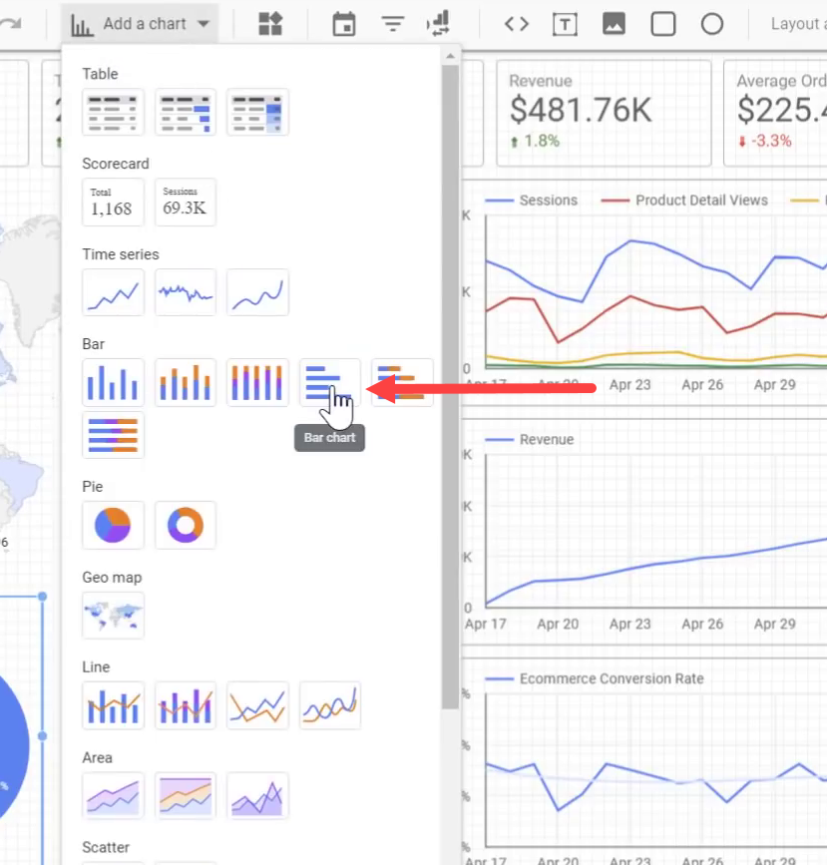Select the smoothed line chart

[330, 705]
